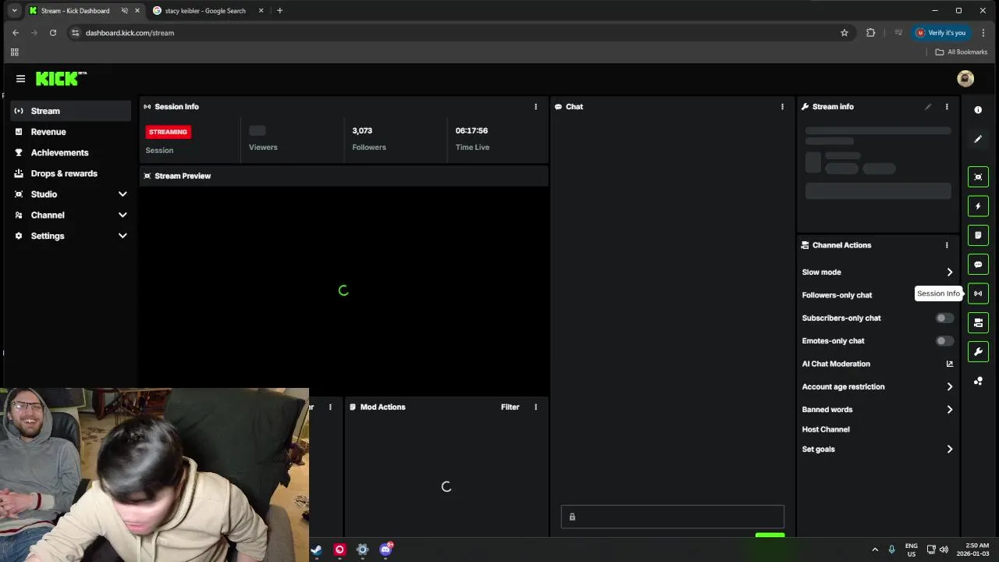View site information in the address bar
Screen dimensions: 999x562
75,33
